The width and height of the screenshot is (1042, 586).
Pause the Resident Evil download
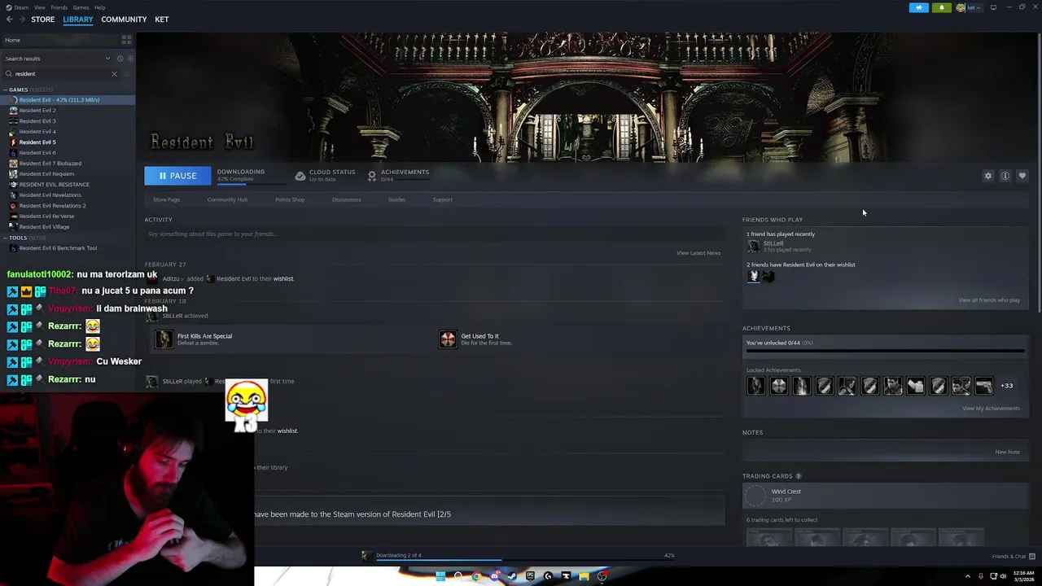(177, 176)
